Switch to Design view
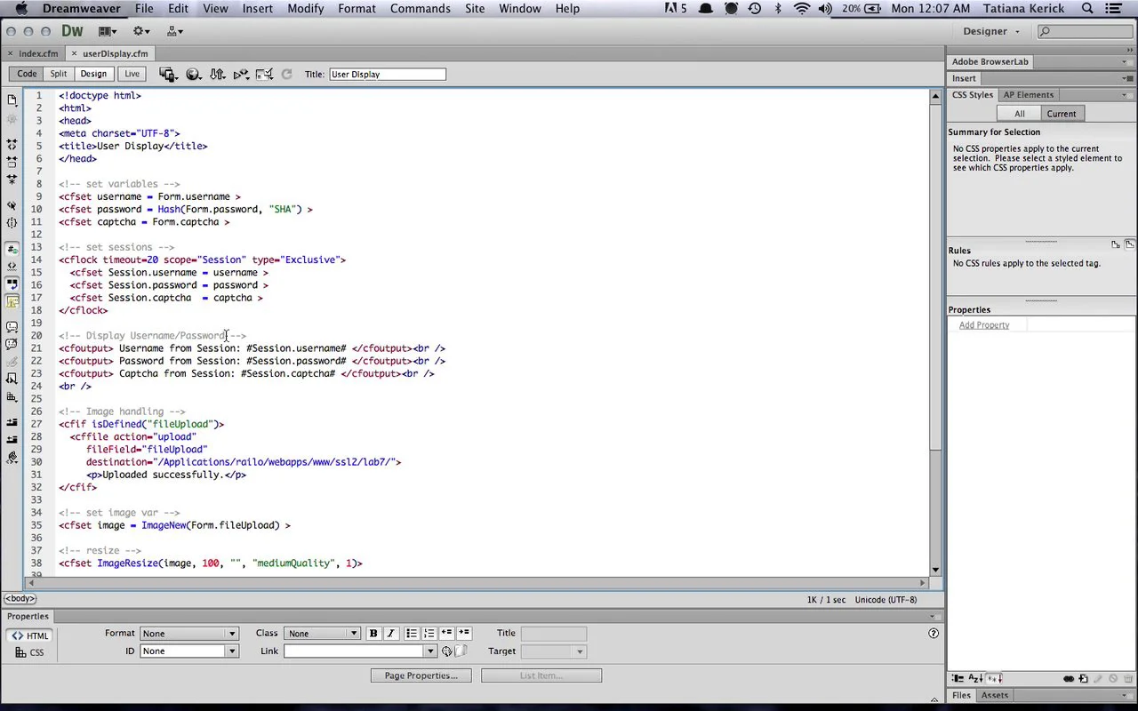This screenshot has width=1138, height=711. (x=93, y=75)
